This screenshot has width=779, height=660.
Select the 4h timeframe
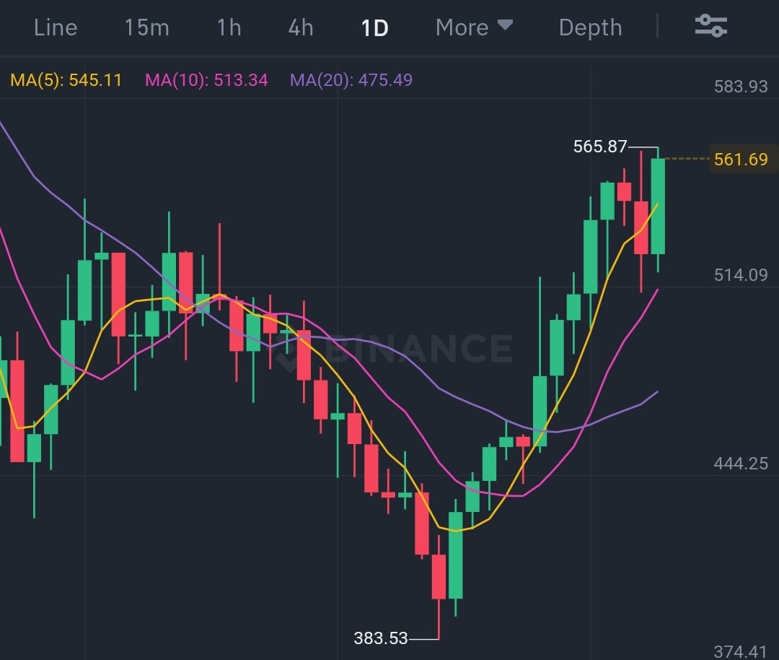(301, 27)
